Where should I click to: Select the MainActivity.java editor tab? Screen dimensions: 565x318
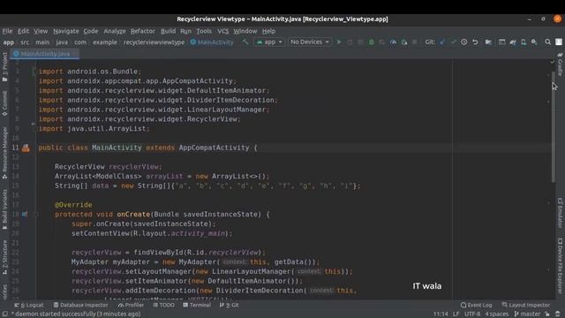tap(45, 54)
